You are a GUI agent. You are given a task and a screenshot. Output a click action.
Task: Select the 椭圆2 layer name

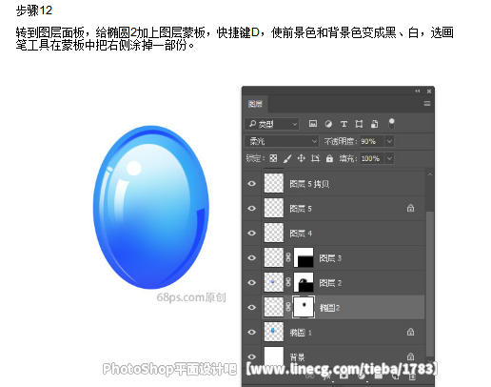tap(329, 308)
